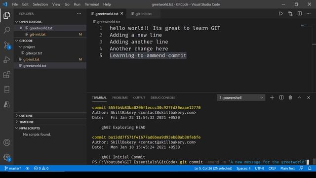Open the powershell terminal selector dropdown

point(241,98)
